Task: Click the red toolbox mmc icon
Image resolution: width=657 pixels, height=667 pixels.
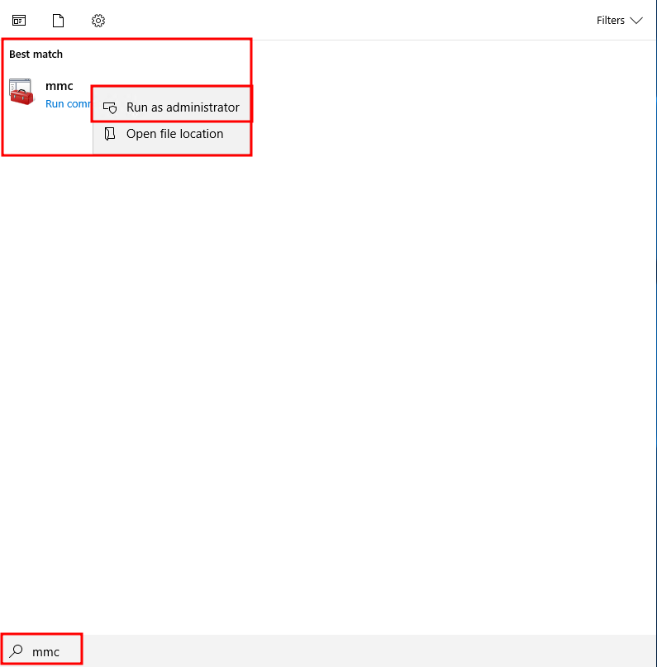Action: point(21,92)
